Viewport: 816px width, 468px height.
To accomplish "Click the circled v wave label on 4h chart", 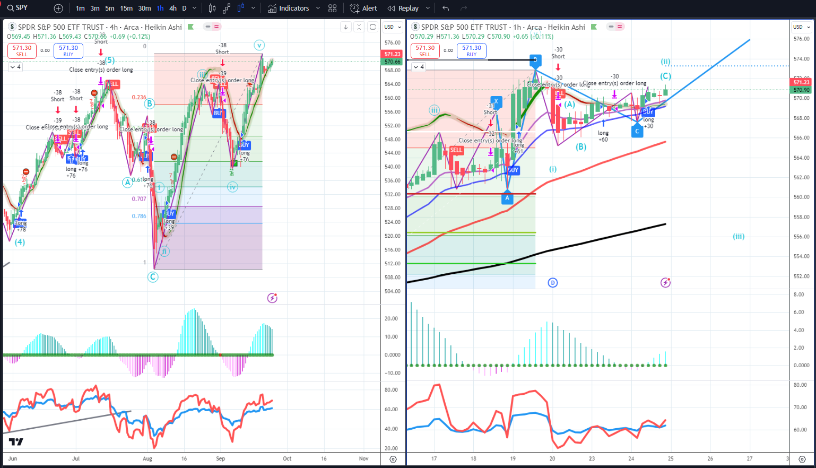I will click(259, 45).
